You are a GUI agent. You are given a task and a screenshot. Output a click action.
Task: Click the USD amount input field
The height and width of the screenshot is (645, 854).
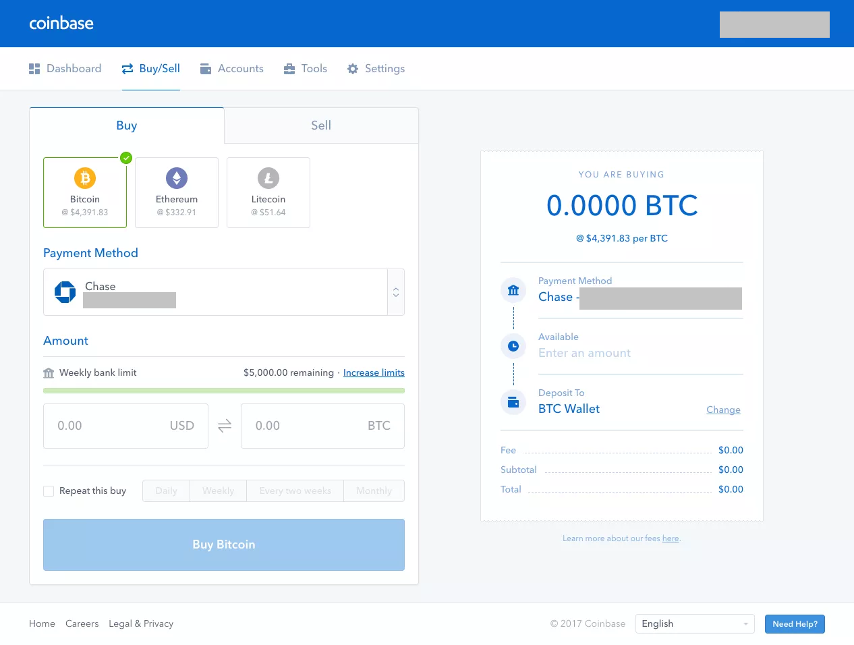pyautogui.click(x=125, y=426)
